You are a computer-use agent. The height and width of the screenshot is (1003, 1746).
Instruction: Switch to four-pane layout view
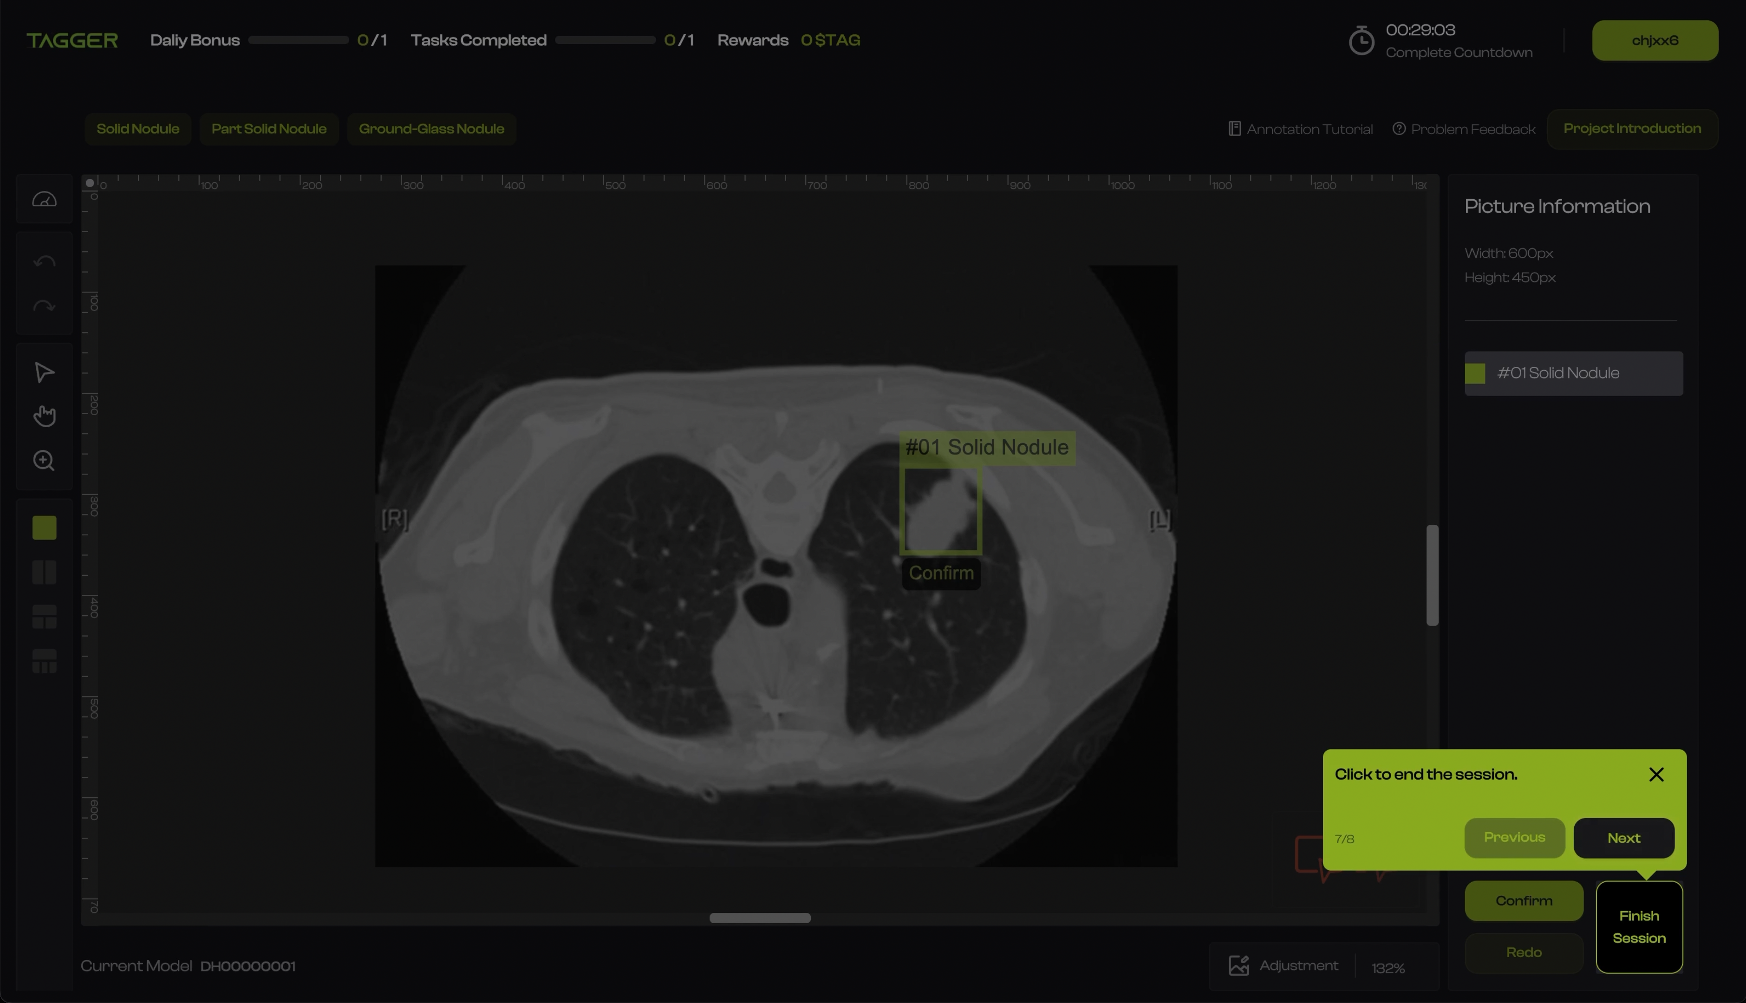pos(44,661)
